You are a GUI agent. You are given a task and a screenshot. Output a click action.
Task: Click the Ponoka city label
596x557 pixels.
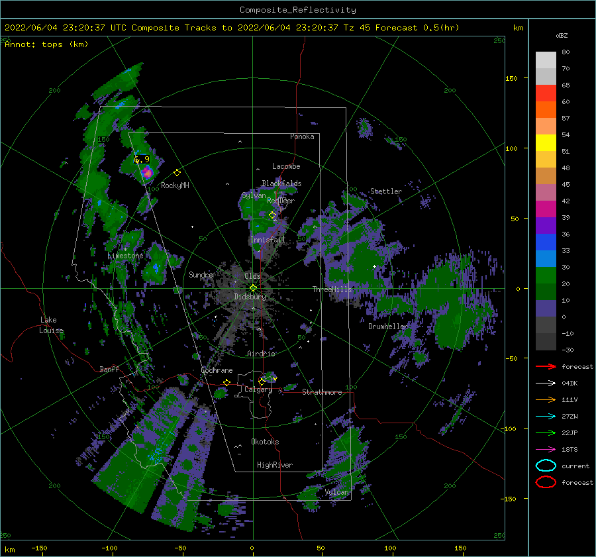click(302, 136)
